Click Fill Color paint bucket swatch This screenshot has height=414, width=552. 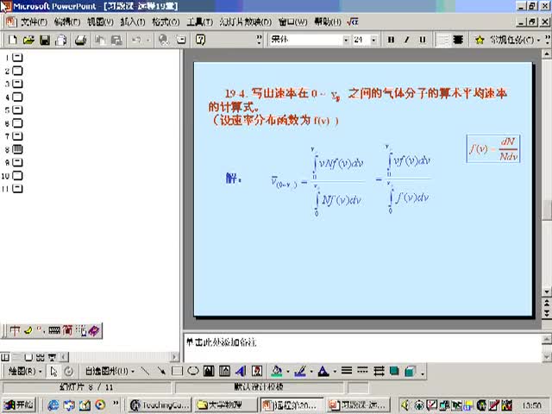tap(277, 371)
